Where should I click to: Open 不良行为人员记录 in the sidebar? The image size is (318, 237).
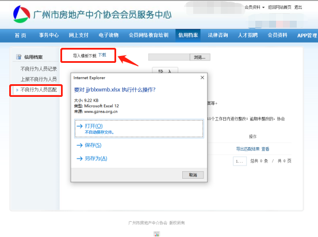(x=39, y=69)
